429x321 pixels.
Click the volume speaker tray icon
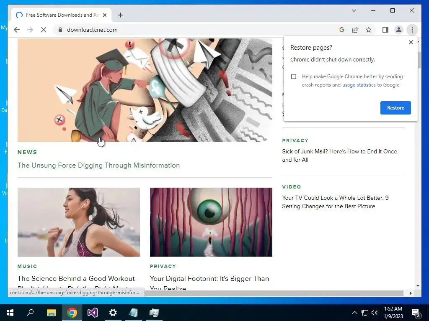pyautogui.click(x=375, y=313)
